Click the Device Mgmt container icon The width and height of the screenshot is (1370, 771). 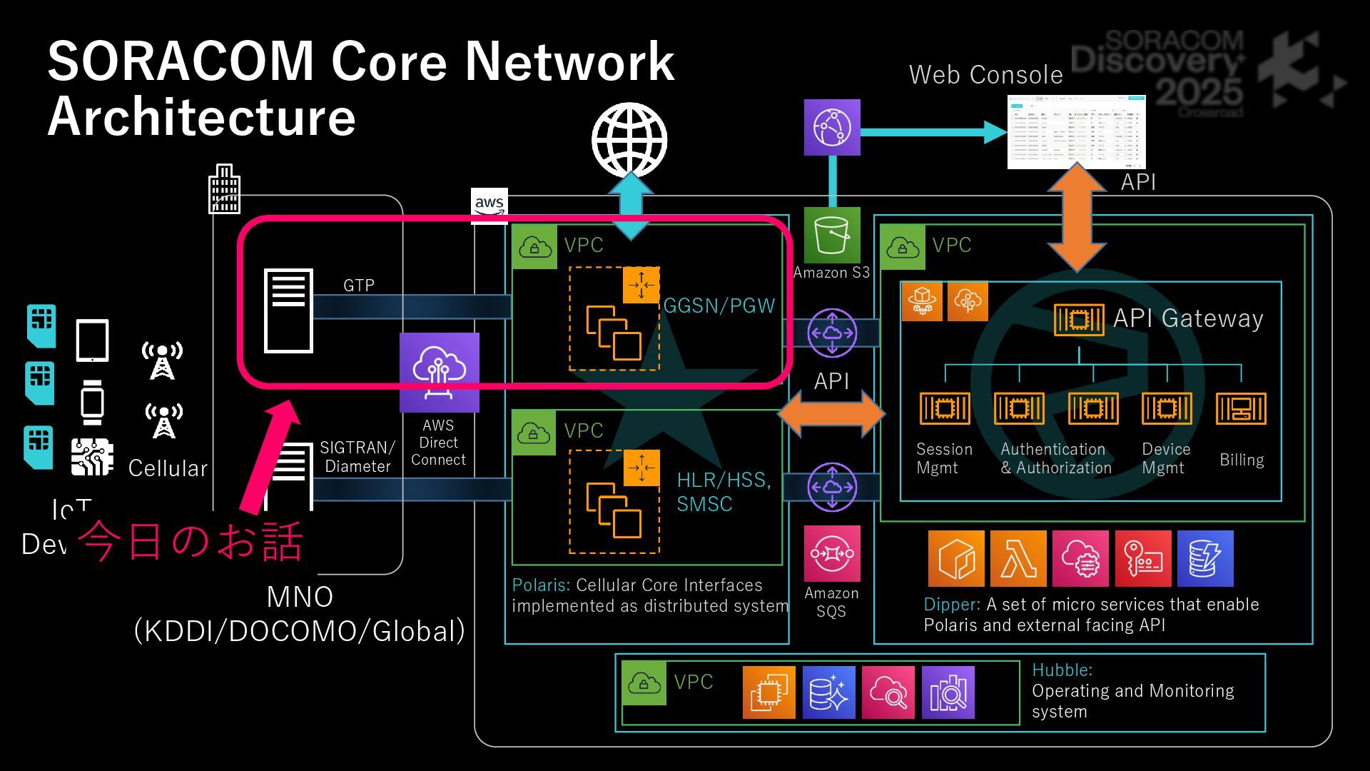1167,408
